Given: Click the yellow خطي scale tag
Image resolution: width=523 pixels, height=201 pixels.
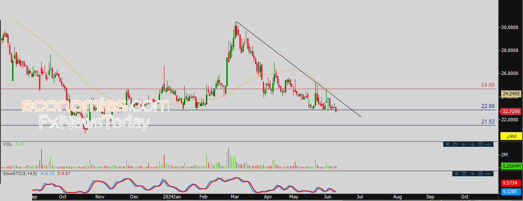Looking at the screenshot, I should (511, 136).
